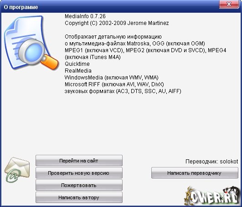Check updates with Проверить новую версию
Image resolution: width=242 pixels, height=207 pixels.
point(79,173)
